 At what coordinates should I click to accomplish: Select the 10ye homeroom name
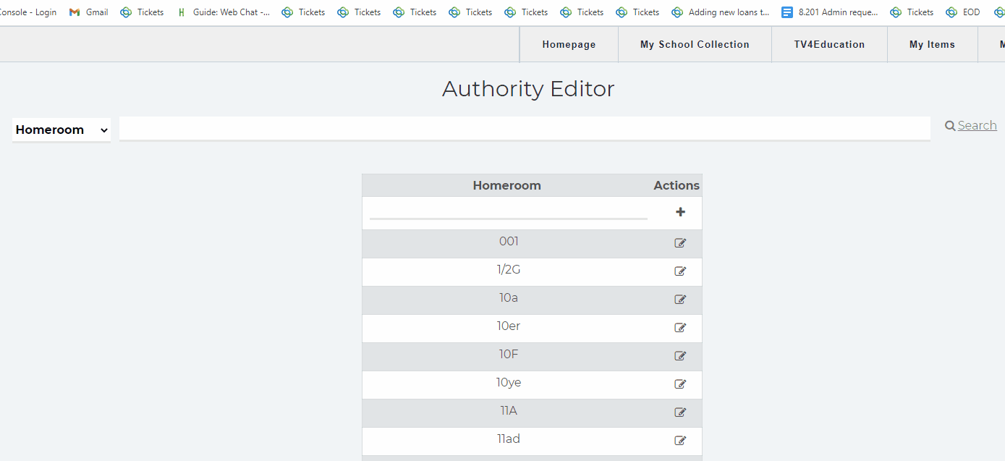509,383
